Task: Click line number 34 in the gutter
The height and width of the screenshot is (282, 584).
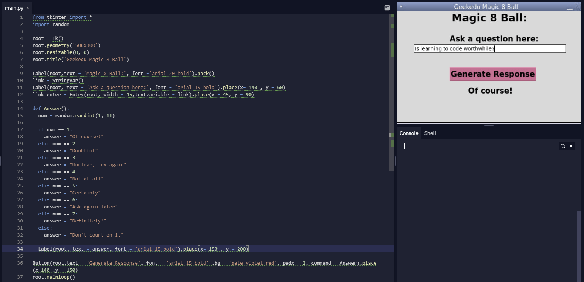Action: pos(20,249)
